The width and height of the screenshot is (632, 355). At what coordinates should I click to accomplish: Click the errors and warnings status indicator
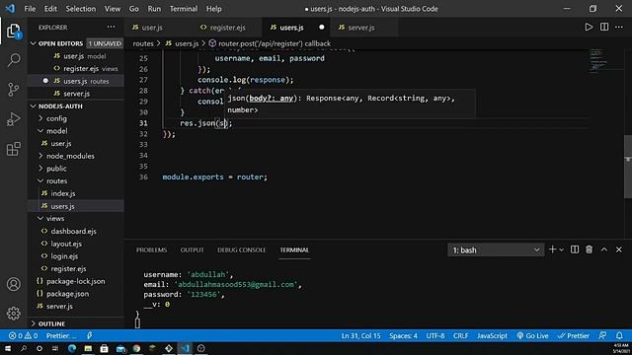tap(24, 335)
